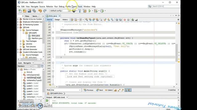Collapse the QRCode project node
Viewport: 197px width, 110px height.
pyautogui.click(x=18, y=28)
